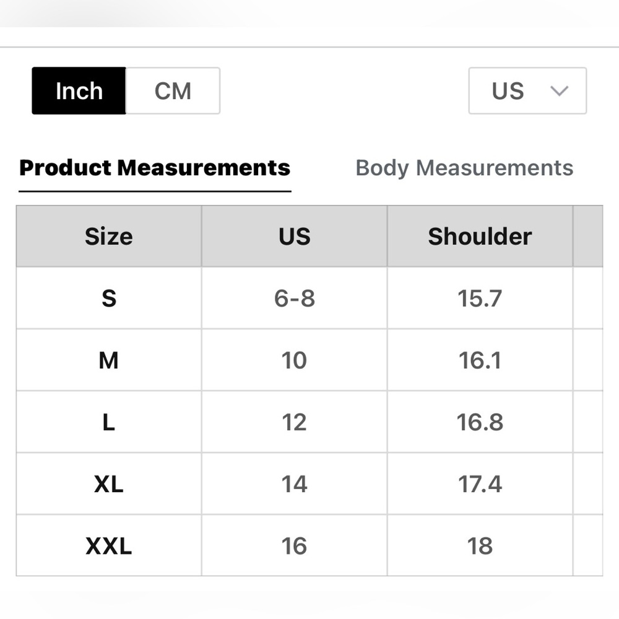The width and height of the screenshot is (619, 619).
Task: Select the XL size row label
Action: [109, 484]
